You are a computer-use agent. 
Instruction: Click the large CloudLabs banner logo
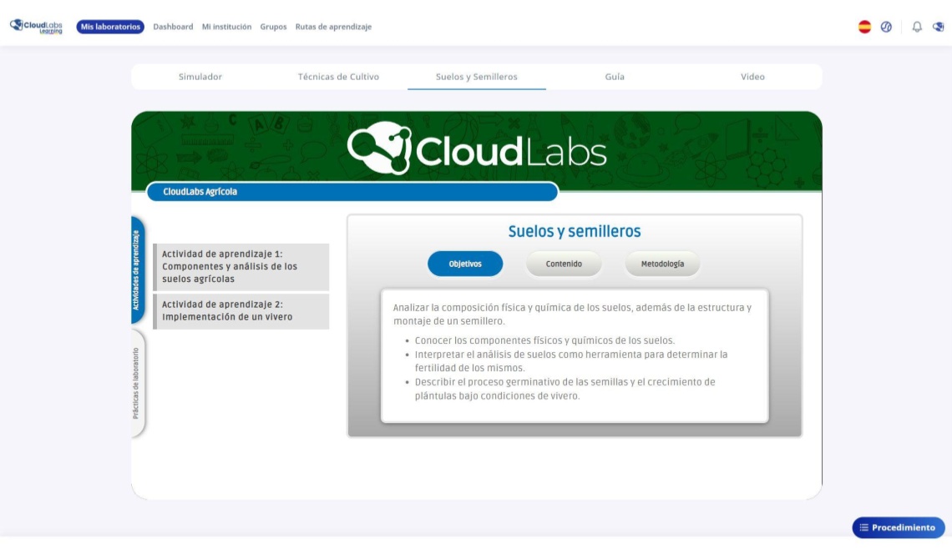pyautogui.click(x=477, y=149)
